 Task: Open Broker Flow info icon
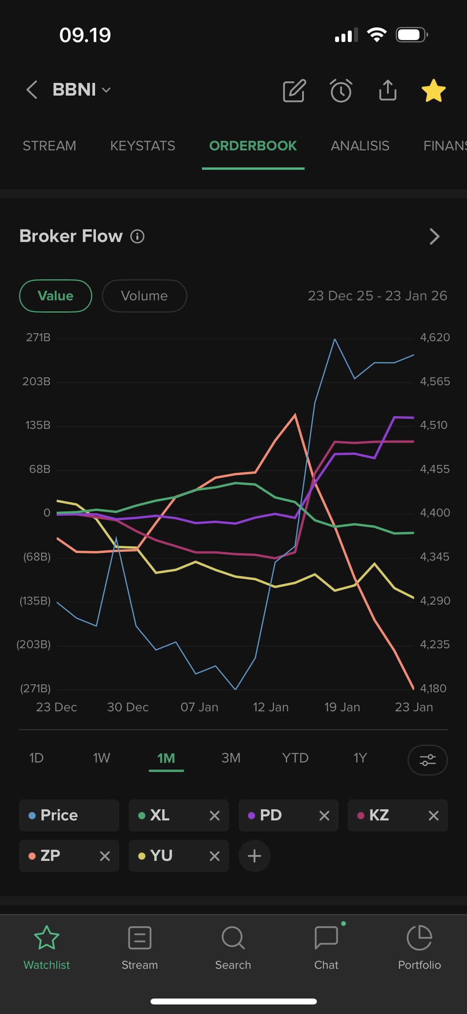pyautogui.click(x=137, y=236)
